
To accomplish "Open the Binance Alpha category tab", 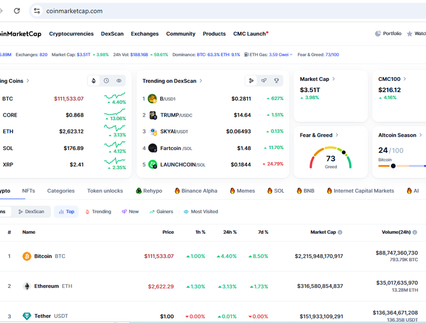I will [196, 191].
